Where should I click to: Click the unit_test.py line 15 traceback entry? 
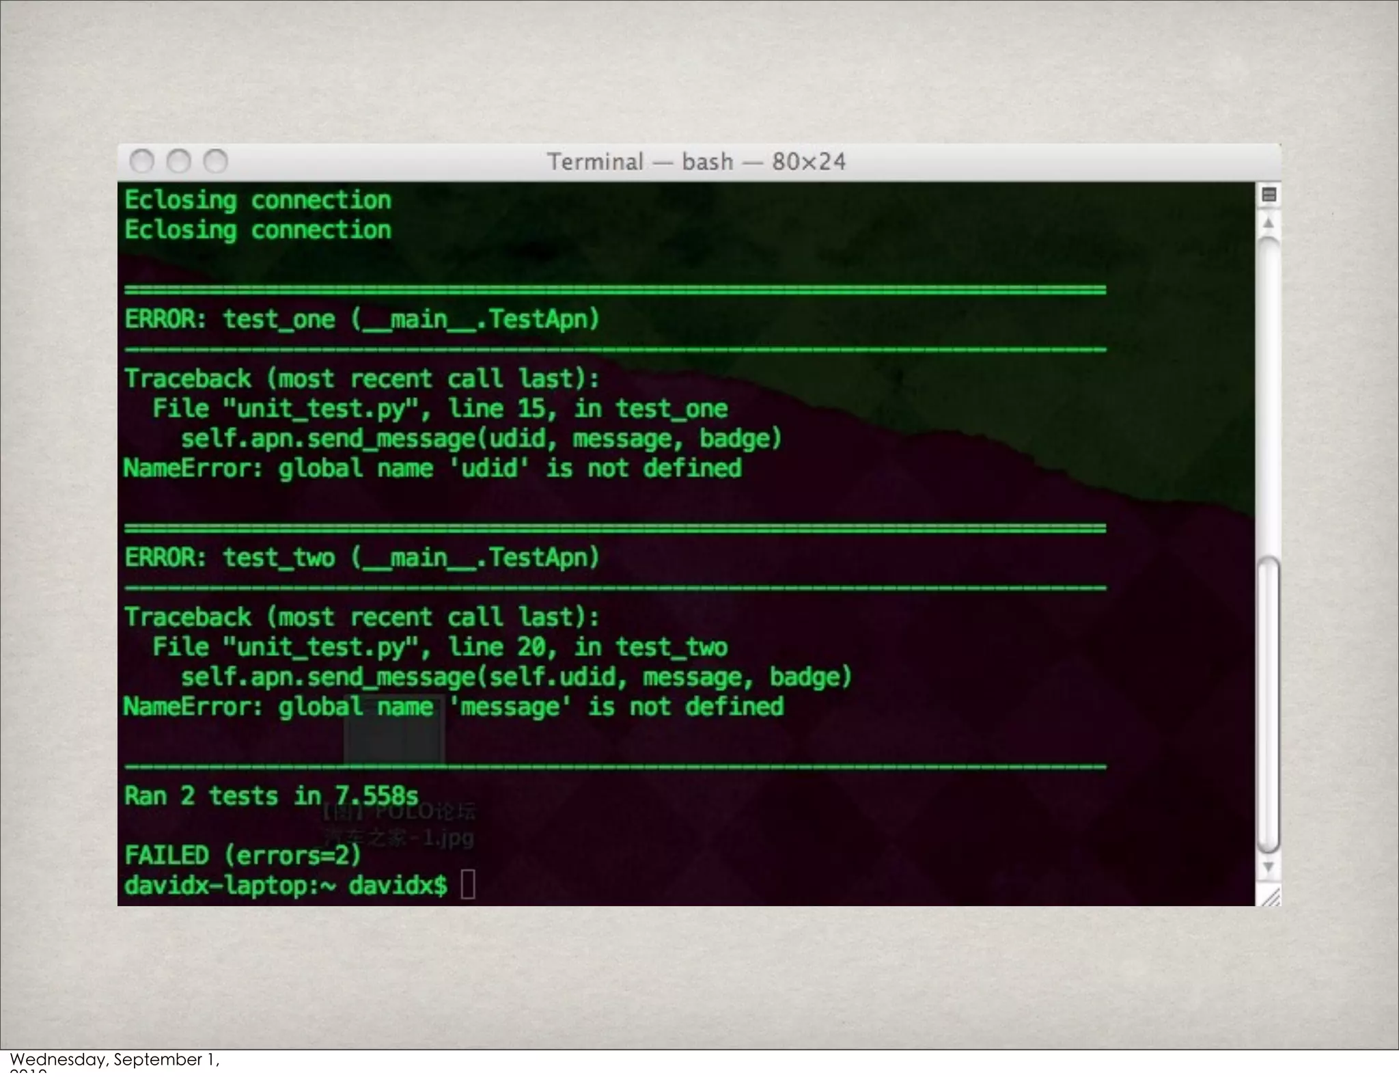(x=440, y=409)
